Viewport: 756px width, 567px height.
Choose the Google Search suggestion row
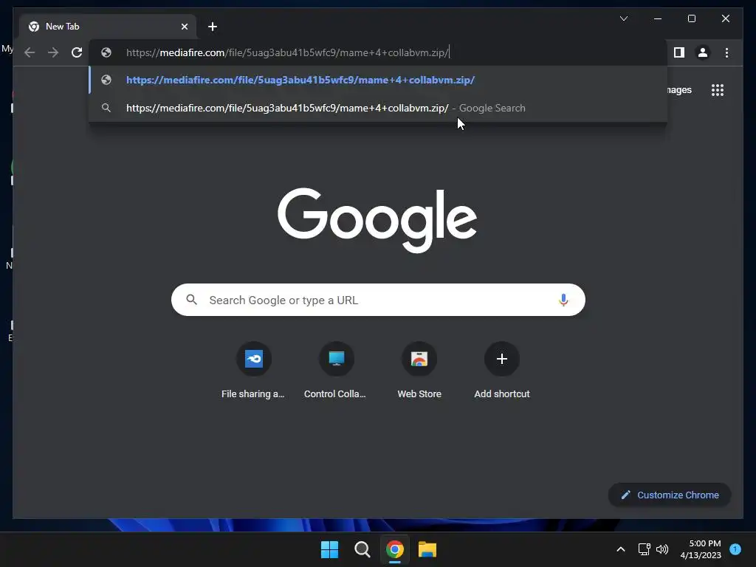[378, 108]
